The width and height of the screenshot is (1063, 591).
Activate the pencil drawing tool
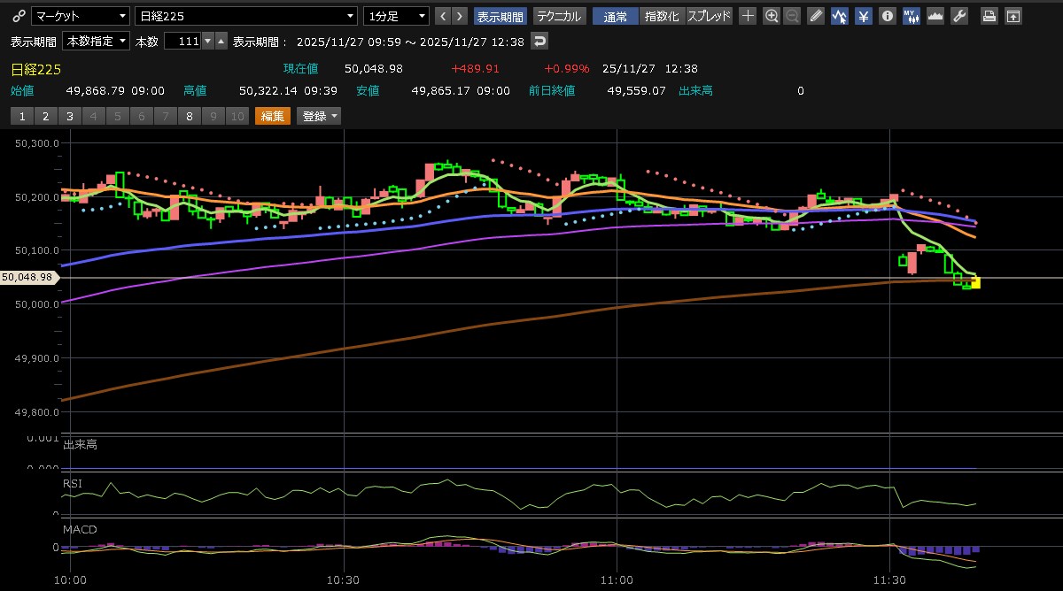[x=816, y=16]
